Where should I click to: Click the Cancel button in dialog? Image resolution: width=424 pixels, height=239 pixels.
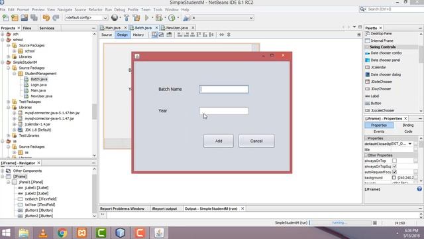coord(256,141)
